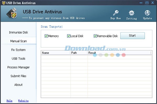Viewport: 157px width, 104px height.
Task: Close the USB Drive Antivirus window
Action: tap(153, 3)
